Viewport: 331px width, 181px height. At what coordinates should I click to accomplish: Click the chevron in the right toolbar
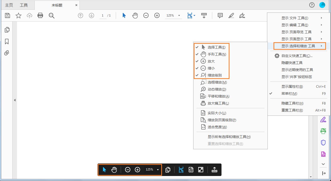click(x=323, y=164)
